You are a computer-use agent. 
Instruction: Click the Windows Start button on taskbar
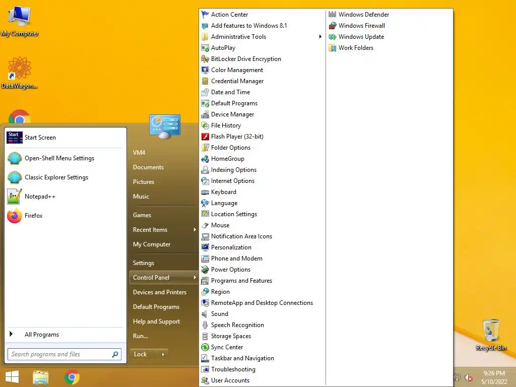coord(12,377)
